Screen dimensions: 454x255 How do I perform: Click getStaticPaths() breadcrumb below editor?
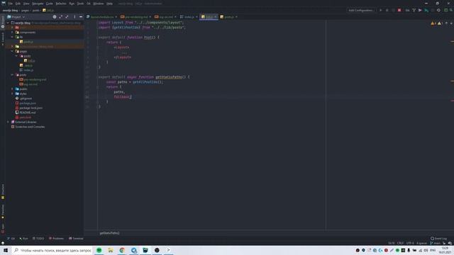pyautogui.click(x=109, y=233)
